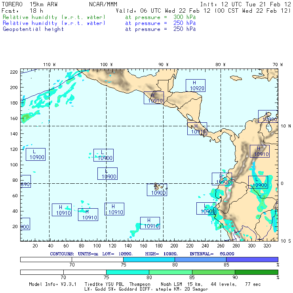Click the '70 W' longitude label
The height and width of the screenshot is (293, 293).
[278, 65]
